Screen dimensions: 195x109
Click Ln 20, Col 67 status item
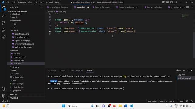[x=152, y=101]
